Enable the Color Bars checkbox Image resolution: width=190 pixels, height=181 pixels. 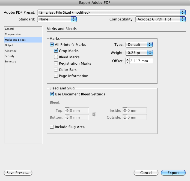click(x=56, y=70)
